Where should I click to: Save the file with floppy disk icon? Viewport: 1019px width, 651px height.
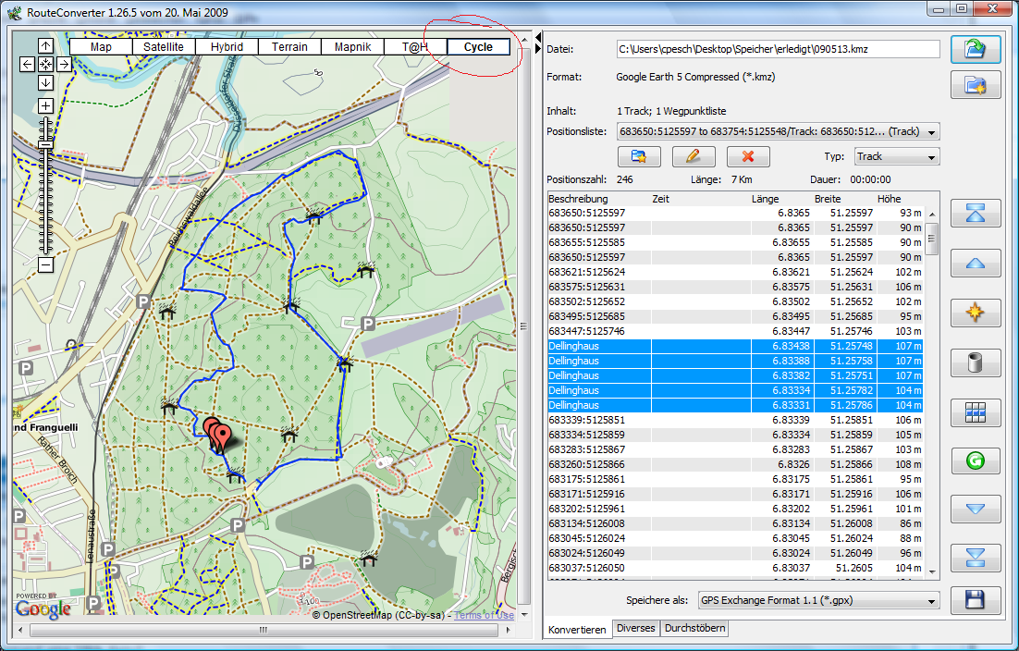coord(976,600)
